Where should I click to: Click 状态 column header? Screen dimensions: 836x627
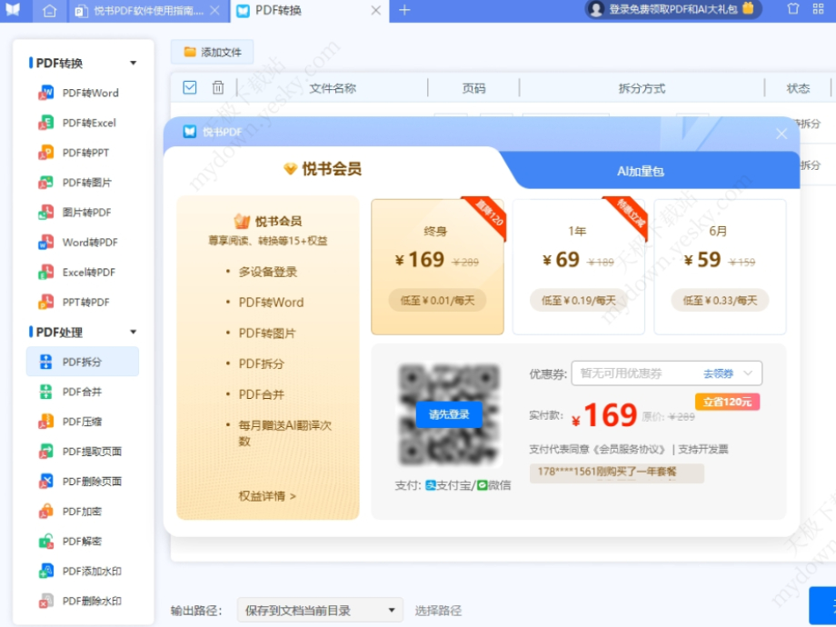[x=798, y=88]
